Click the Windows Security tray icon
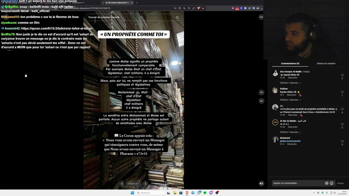349x196 pixels. [x=323, y=193]
